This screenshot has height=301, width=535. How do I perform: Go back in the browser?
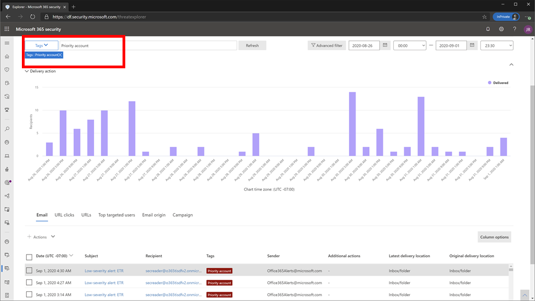coord(8,17)
